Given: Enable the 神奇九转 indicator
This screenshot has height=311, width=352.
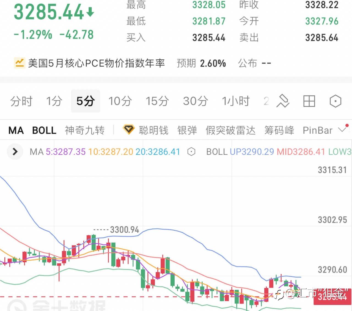Looking at the screenshot, I should (85, 130).
